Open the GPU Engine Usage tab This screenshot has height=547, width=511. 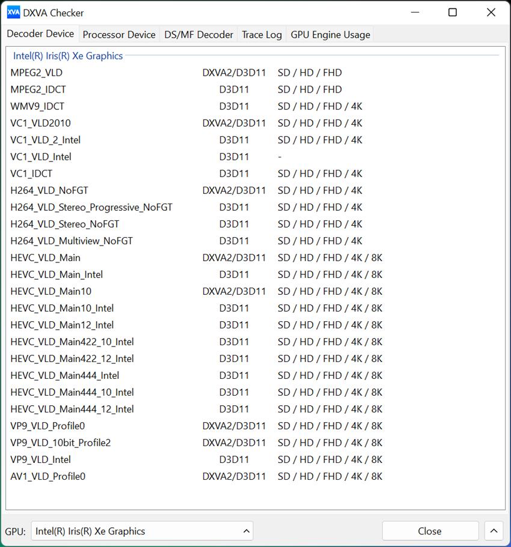[x=330, y=35]
